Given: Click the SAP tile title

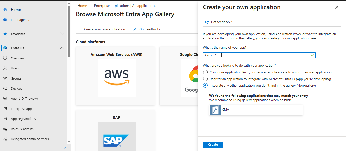Looking at the screenshot, I should [117, 118].
